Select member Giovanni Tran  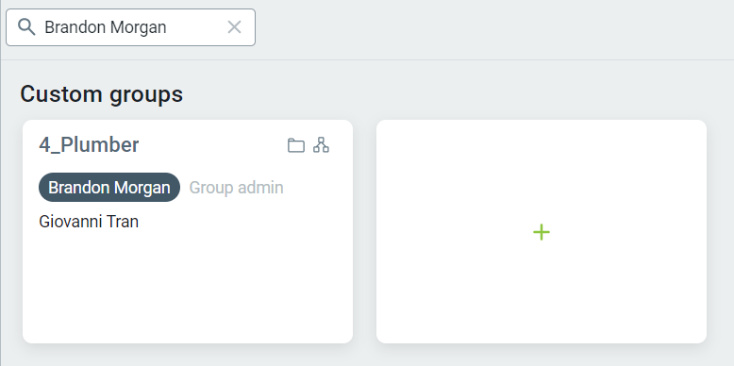[x=89, y=222]
